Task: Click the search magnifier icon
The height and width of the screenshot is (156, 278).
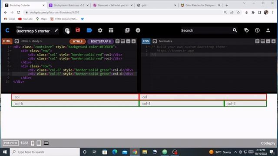Action: (235, 30)
